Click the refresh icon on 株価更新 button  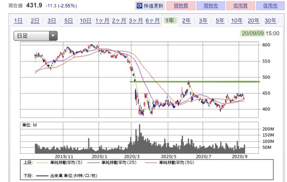coord(139,6)
